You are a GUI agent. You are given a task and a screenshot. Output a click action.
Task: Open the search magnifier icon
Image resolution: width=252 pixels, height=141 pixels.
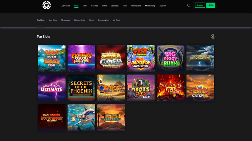point(189,5)
